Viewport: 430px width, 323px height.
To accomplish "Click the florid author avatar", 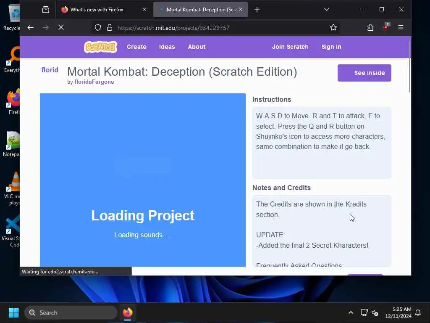I will [x=50, y=70].
